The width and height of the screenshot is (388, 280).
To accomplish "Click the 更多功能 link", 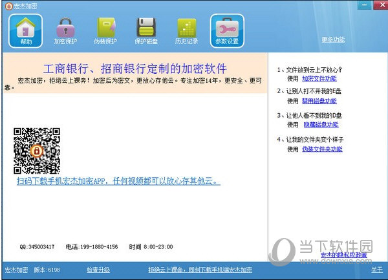I will (333, 39).
